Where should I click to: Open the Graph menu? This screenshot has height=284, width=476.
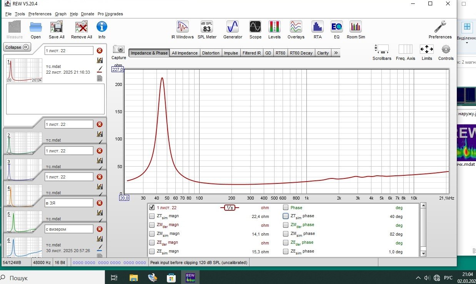click(x=61, y=14)
